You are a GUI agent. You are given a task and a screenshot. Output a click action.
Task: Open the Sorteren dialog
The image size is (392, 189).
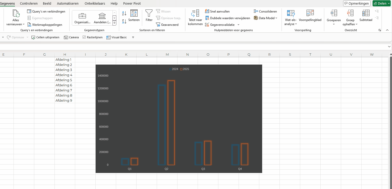[x=134, y=16]
